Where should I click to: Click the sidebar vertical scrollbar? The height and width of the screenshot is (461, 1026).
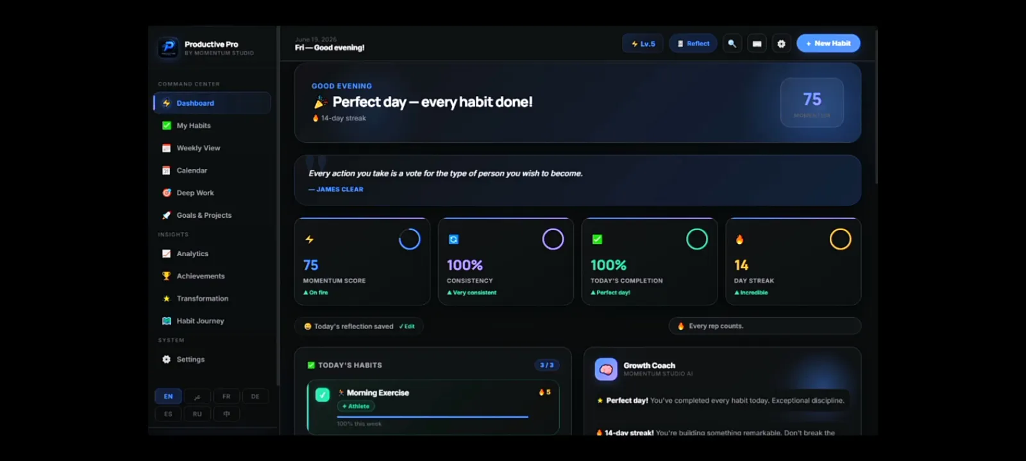(x=278, y=205)
